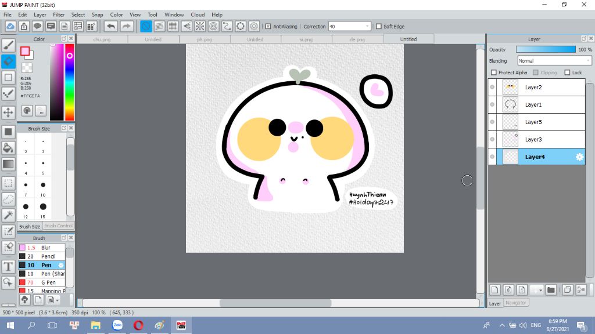Select the Gradient tool
Screen dimensions: 595x334
point(8,164)
